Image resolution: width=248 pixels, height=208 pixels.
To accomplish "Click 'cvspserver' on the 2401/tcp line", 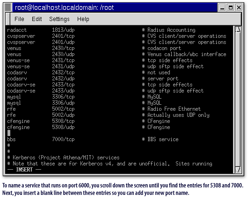I will pos(21,36).
